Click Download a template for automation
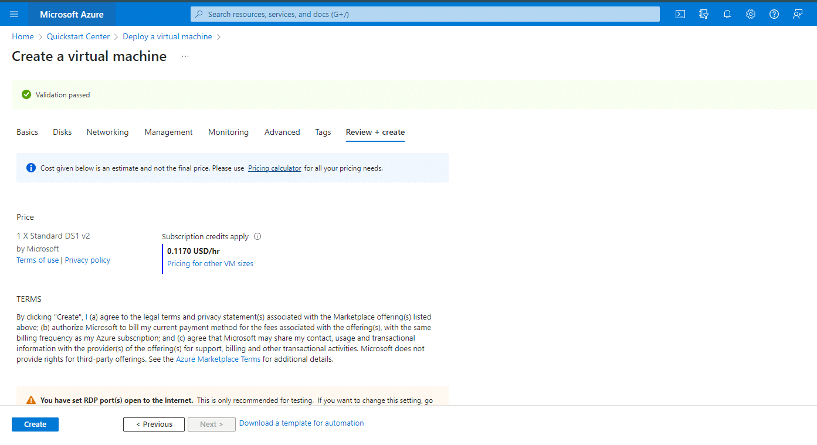 [301, 423]
